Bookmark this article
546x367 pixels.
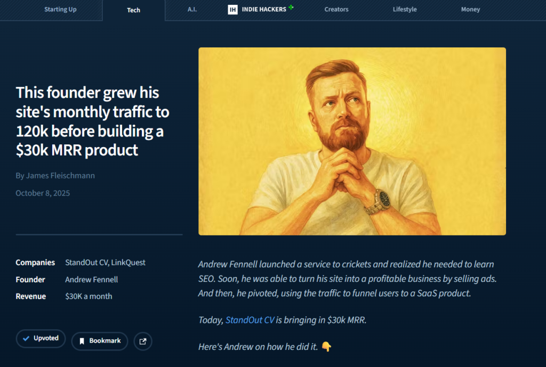[x=100, y=341]
